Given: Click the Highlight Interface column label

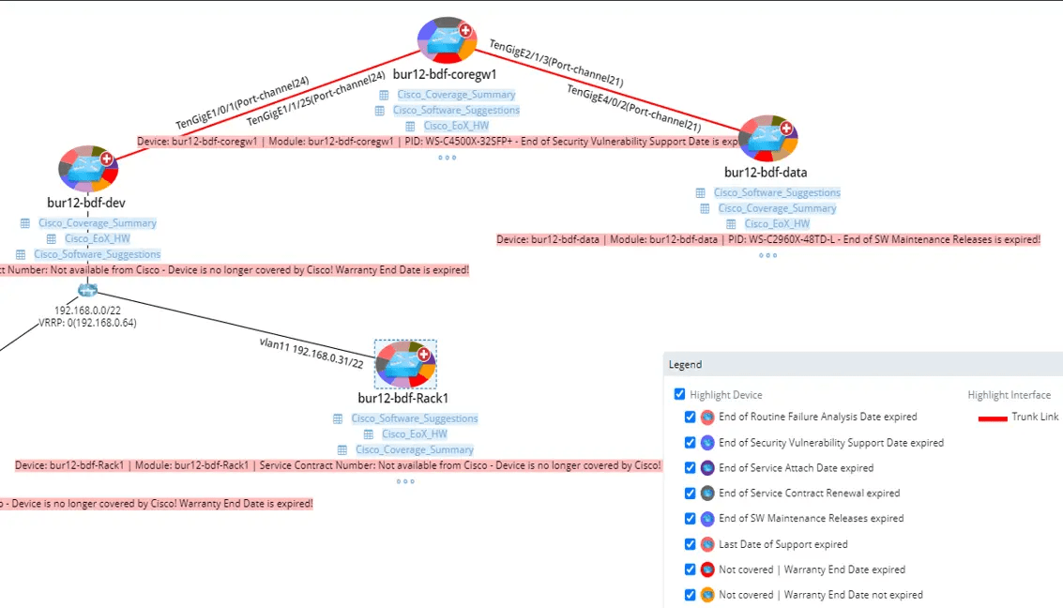Looking at the screenshot, I should coord(1008,394).
